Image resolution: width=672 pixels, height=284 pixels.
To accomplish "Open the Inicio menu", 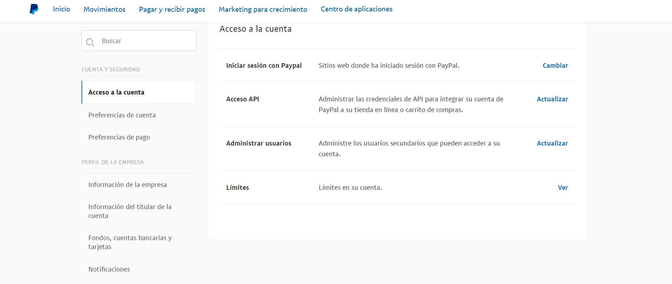I will click(61, 9).
